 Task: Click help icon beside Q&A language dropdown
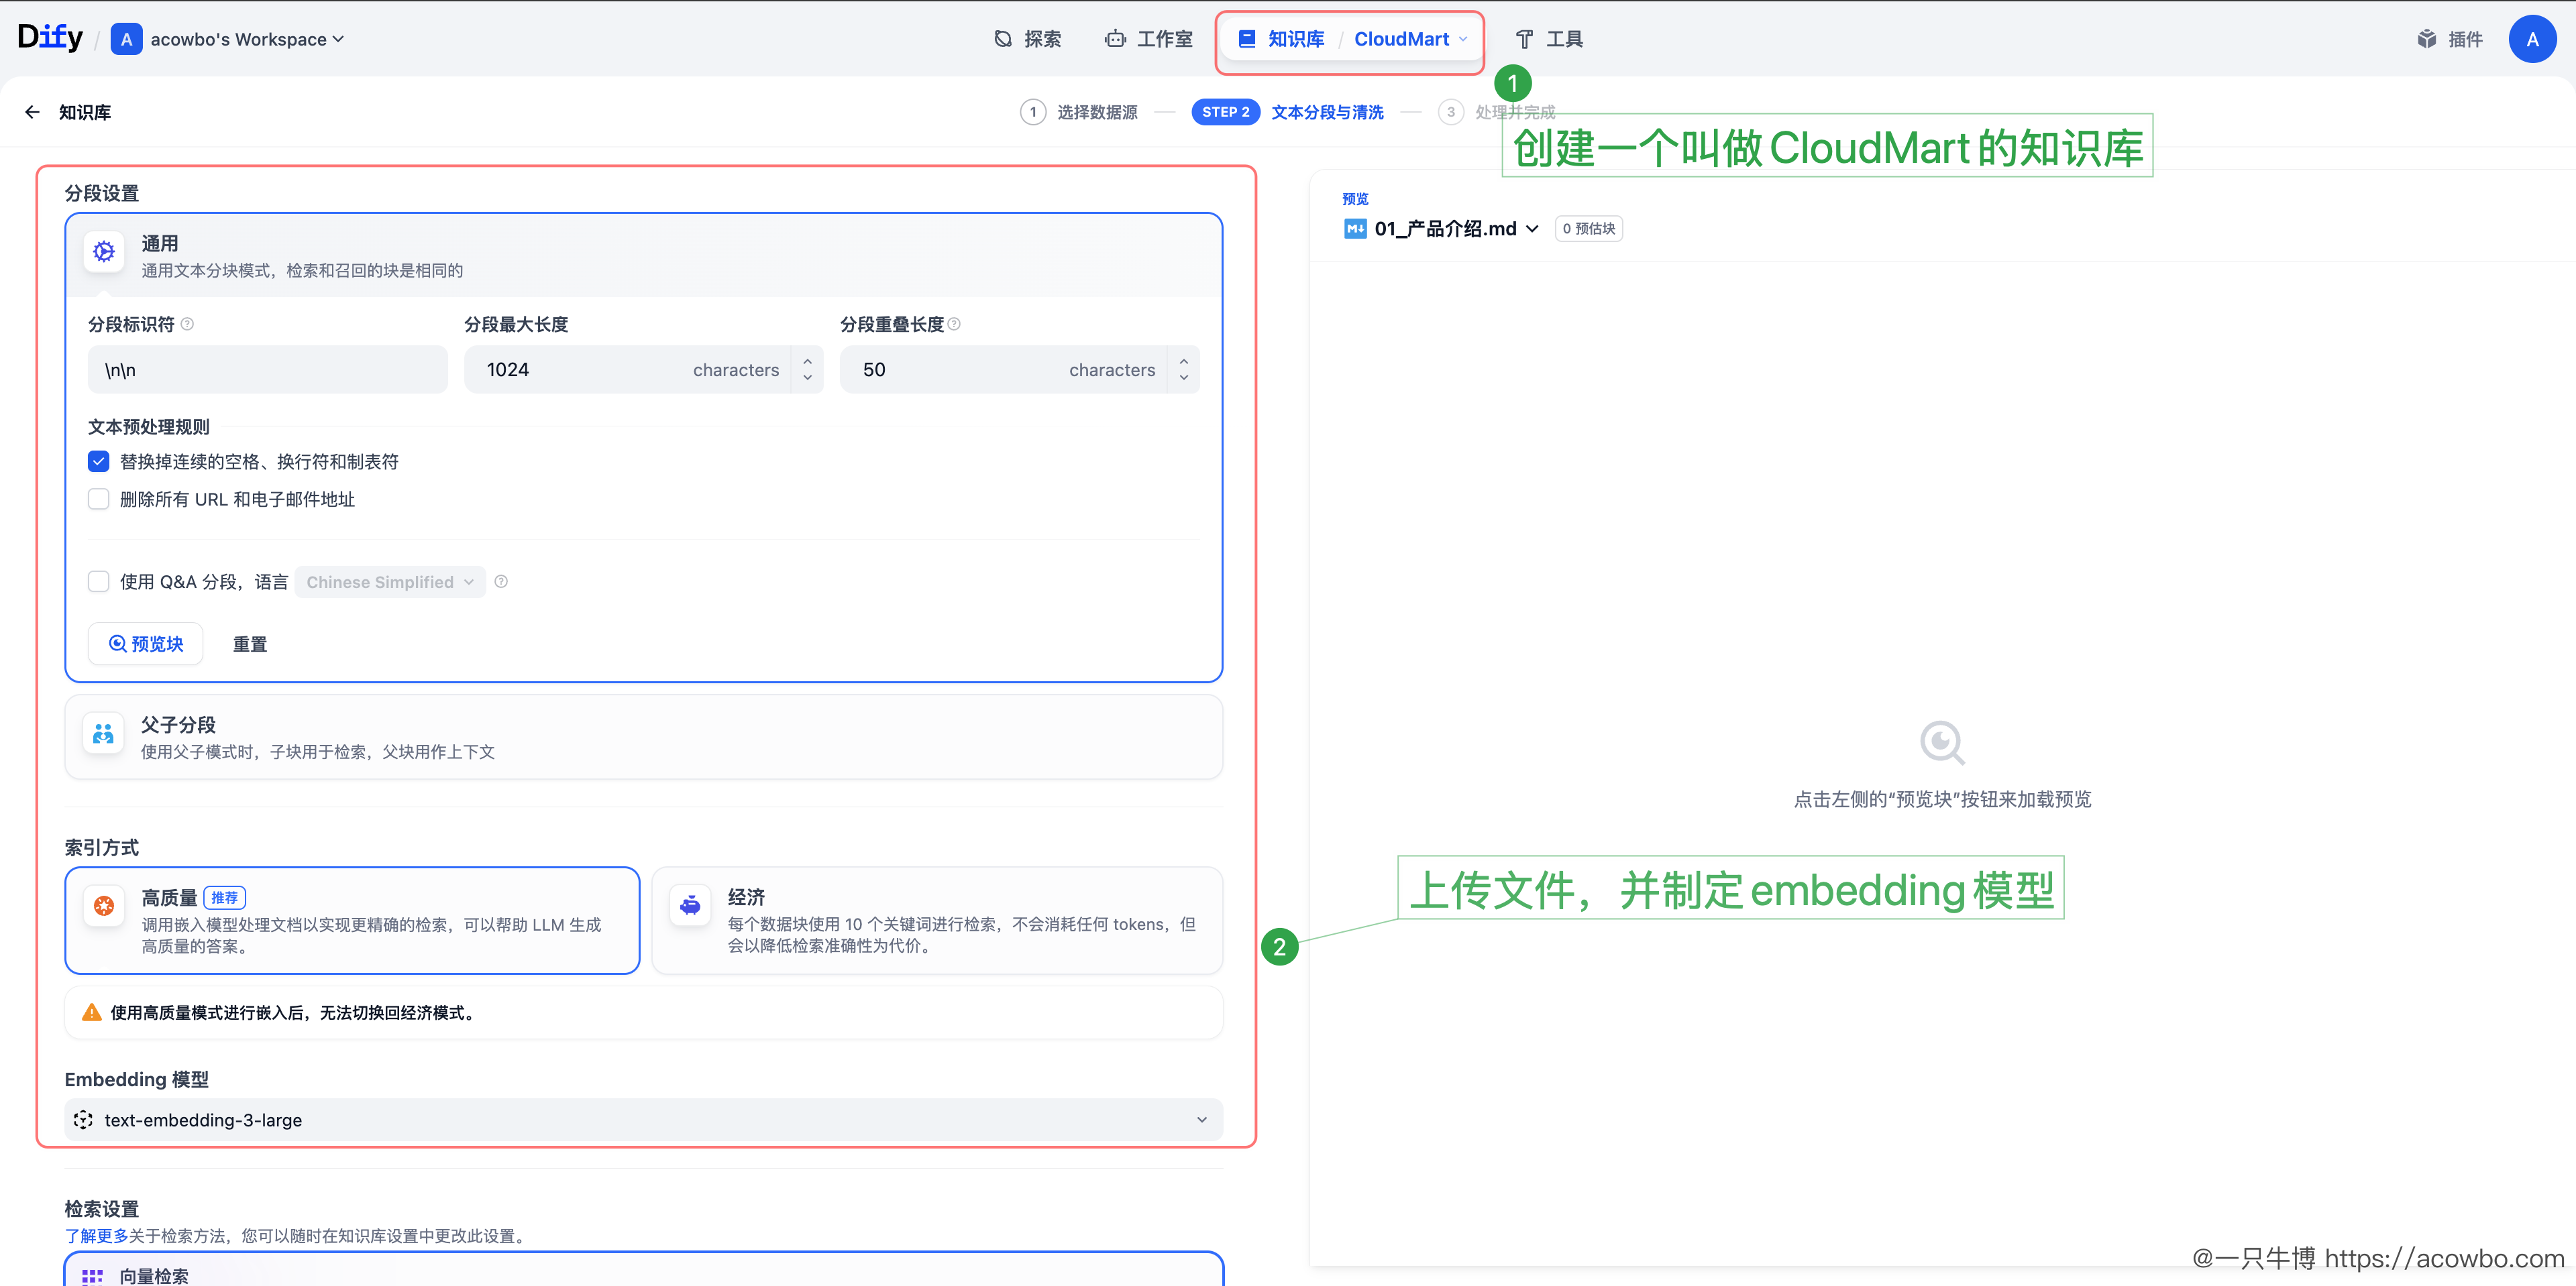(x=501, y=581)
